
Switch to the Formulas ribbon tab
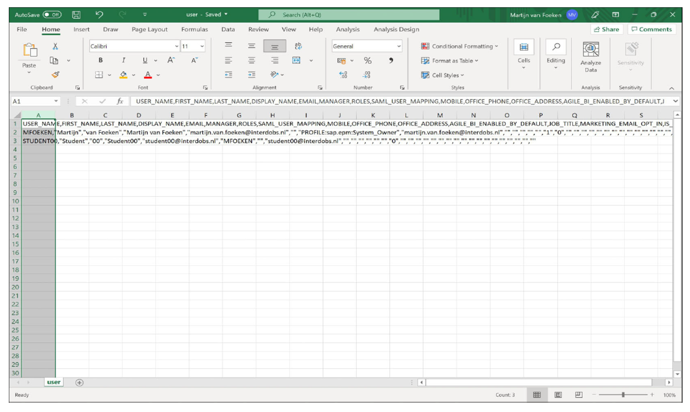click(194, 29)
